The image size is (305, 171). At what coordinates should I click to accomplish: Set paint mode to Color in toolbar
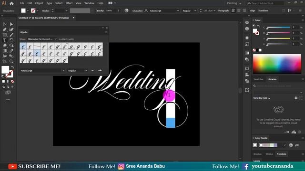3,81
